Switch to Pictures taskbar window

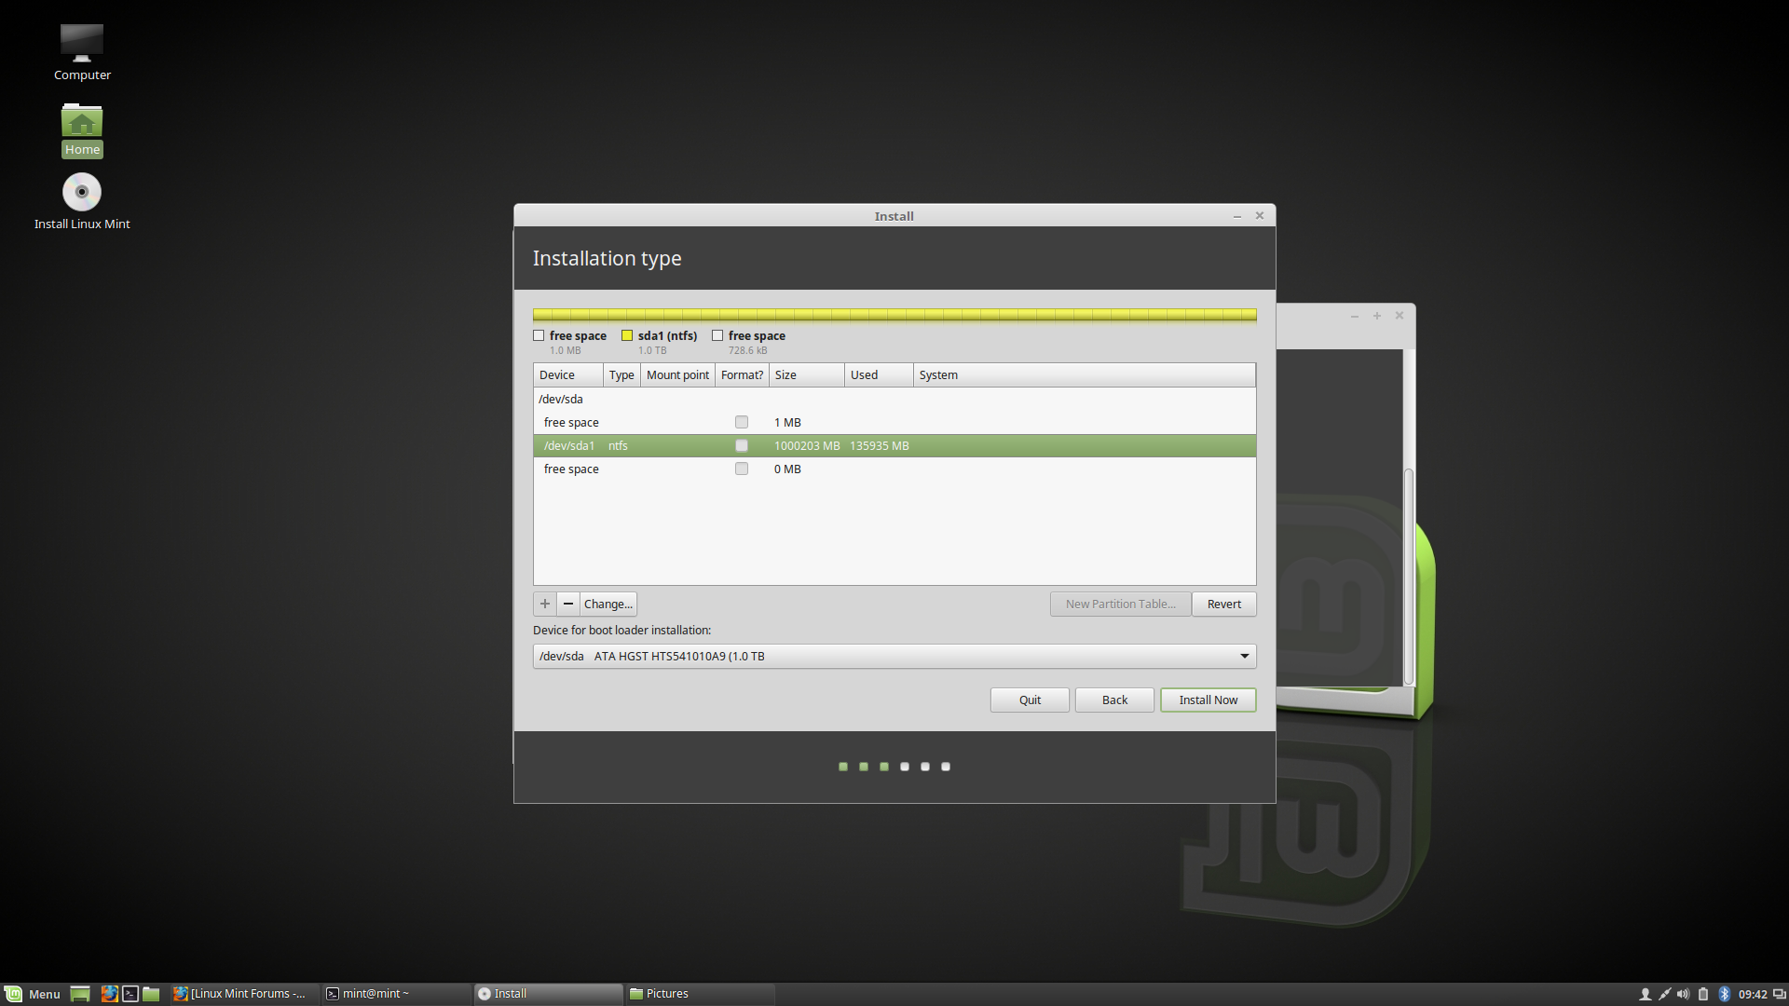click(x=700, y=994)
